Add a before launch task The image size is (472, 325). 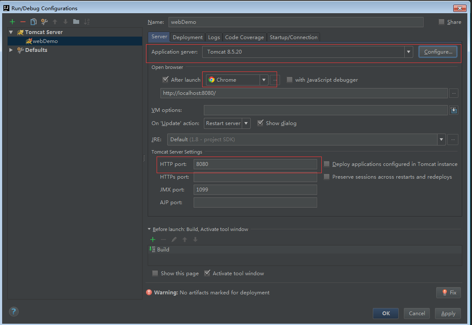click(x=153, y=239)
